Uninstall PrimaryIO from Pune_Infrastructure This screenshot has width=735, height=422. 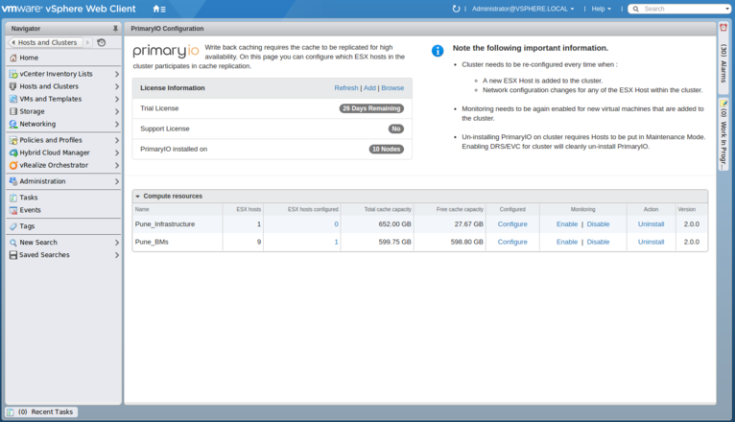pos(652,224)
